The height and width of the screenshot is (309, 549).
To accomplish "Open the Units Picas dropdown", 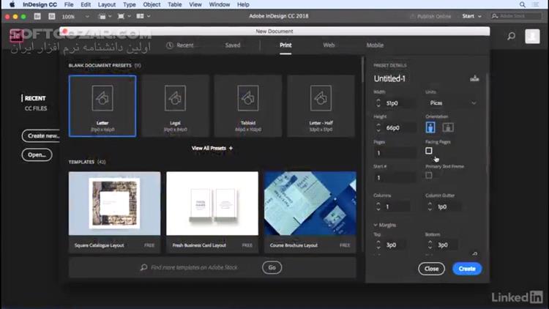I will [452, 103].
